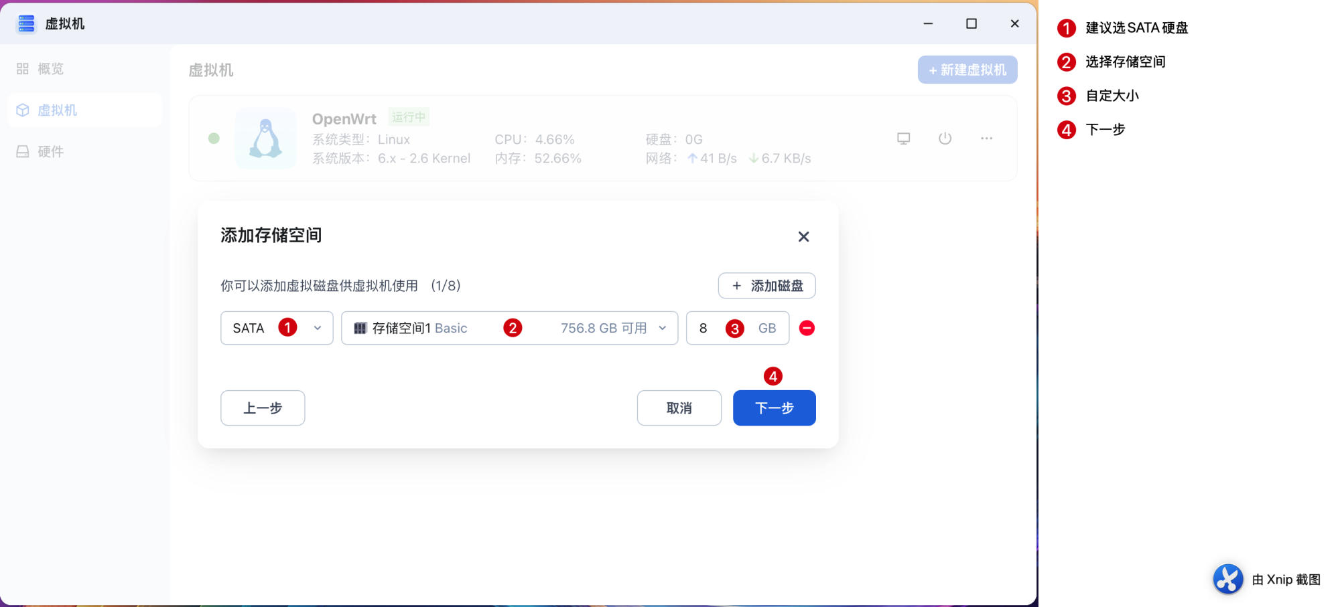The width and height of the screenshot is (1340, 607).
Task: Click the OpenWrt power icon
Action: pos(945,139)
